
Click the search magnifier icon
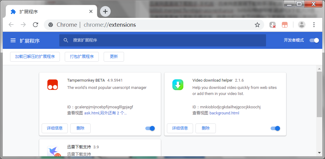[x=66, y=40]
